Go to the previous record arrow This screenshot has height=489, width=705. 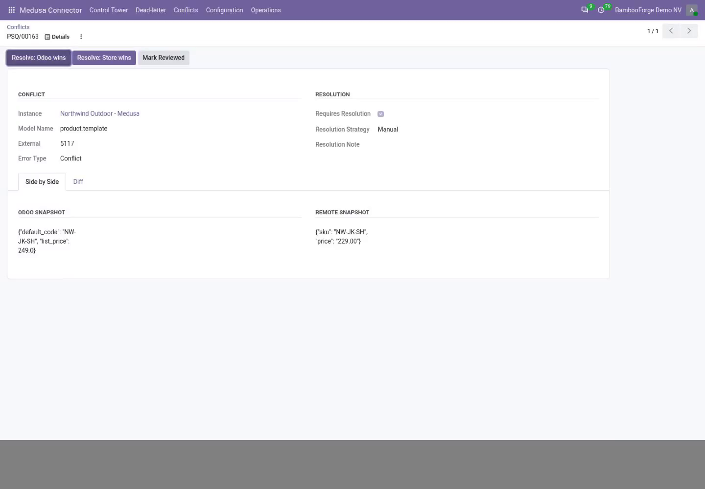pos(671,31)
